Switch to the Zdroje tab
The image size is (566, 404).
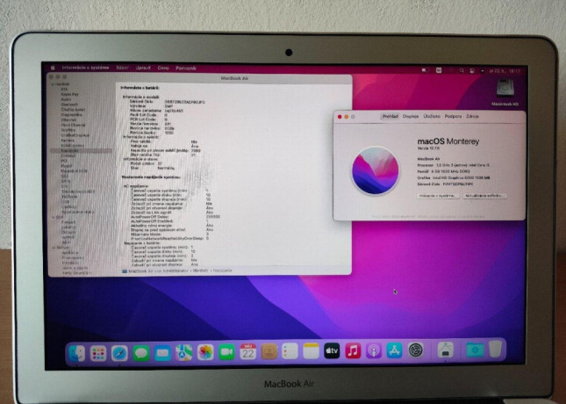click(472, 116)
